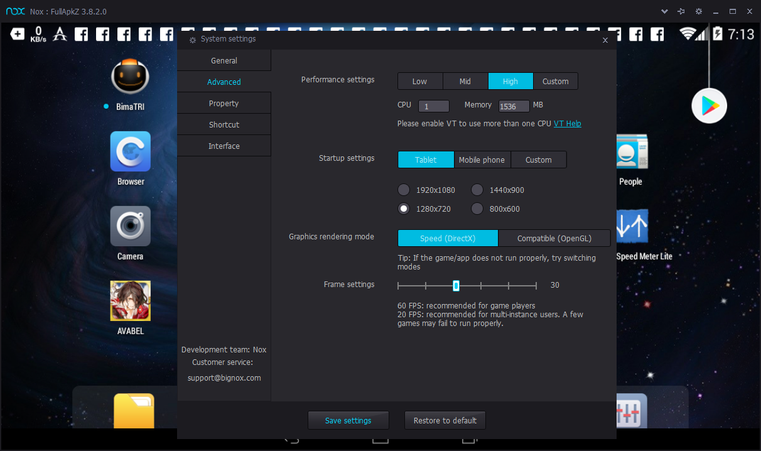This screenshot has width=761, height=451.
Task: Tap the KB/s network speed indicator
Action: (38, 35)
